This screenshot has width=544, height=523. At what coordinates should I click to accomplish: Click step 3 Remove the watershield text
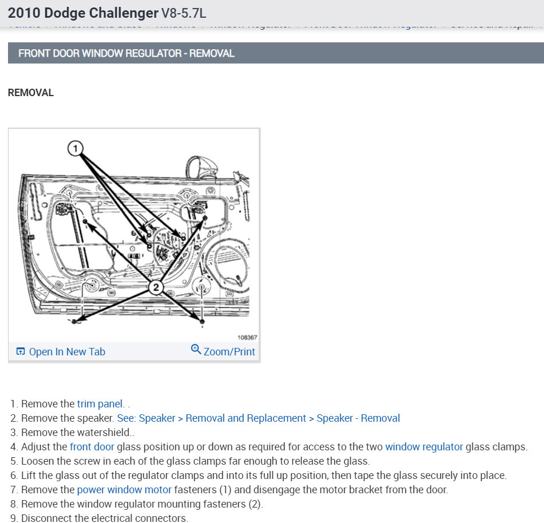coord(78,433)
